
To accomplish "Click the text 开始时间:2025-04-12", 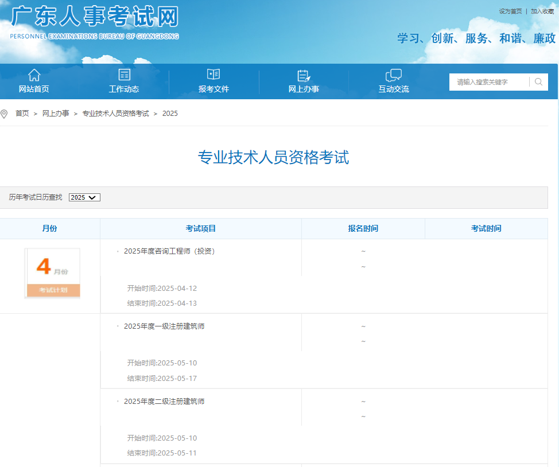I will (x=162, y=289).
